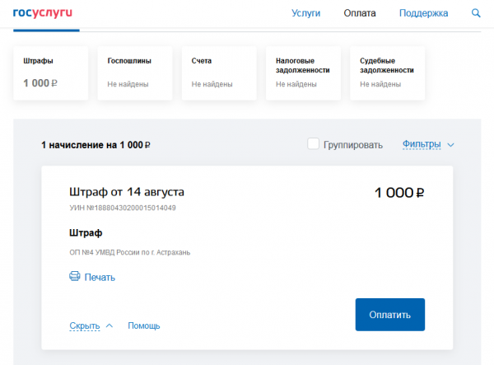Screen dimensions: 494x365
Task: Open the Услуги menu item
Action: (x=306, y=13)
